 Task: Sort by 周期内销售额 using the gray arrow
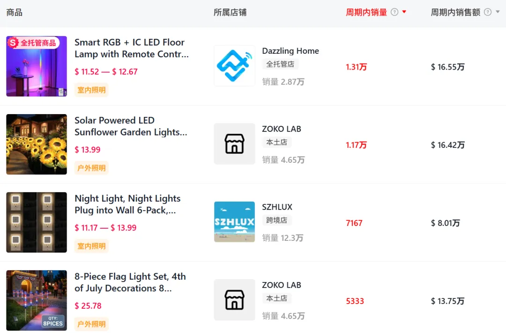point(498,12)
